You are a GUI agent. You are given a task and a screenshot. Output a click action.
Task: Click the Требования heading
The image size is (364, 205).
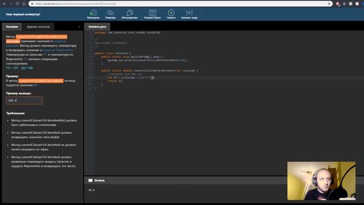(15, 113)
